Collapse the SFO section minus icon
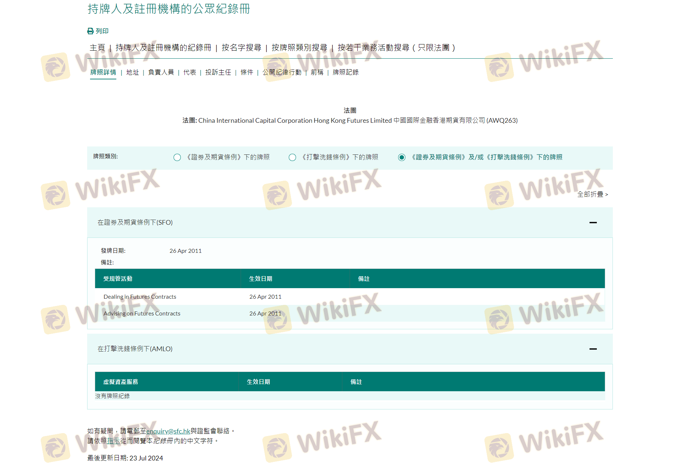 click(593, 223)
